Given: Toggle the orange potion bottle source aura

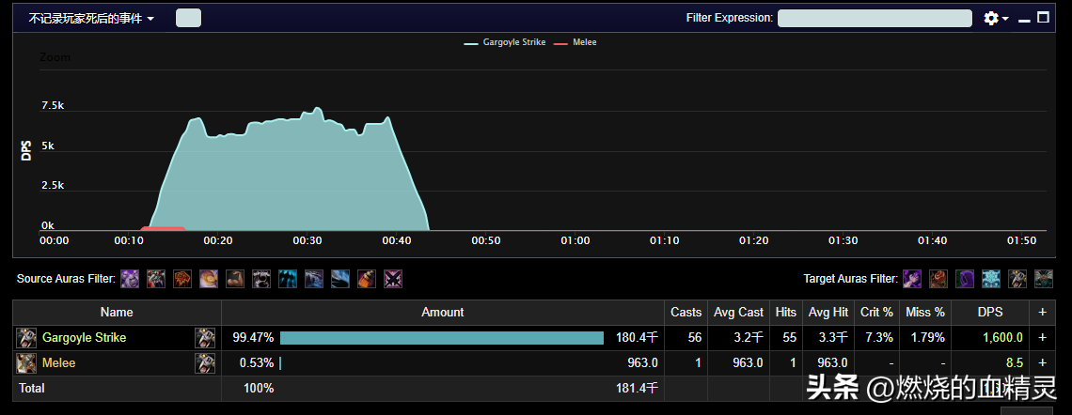Looking at the screenshot, I should click(x=366, y=279).
